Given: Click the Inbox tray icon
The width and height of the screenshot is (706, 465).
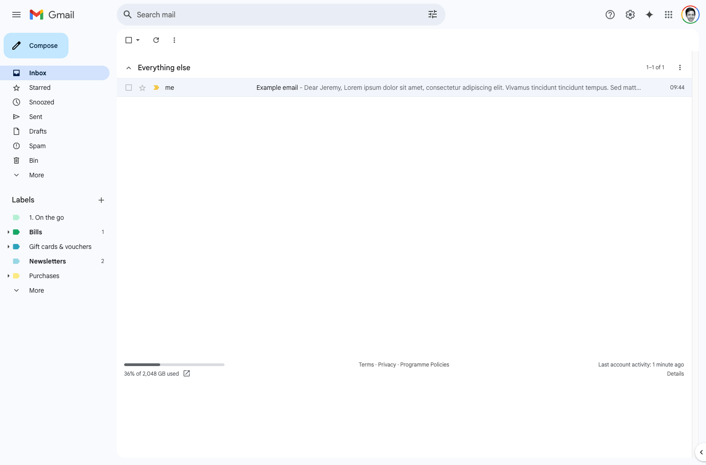Looking at the screenshot, I should [16, 73].
